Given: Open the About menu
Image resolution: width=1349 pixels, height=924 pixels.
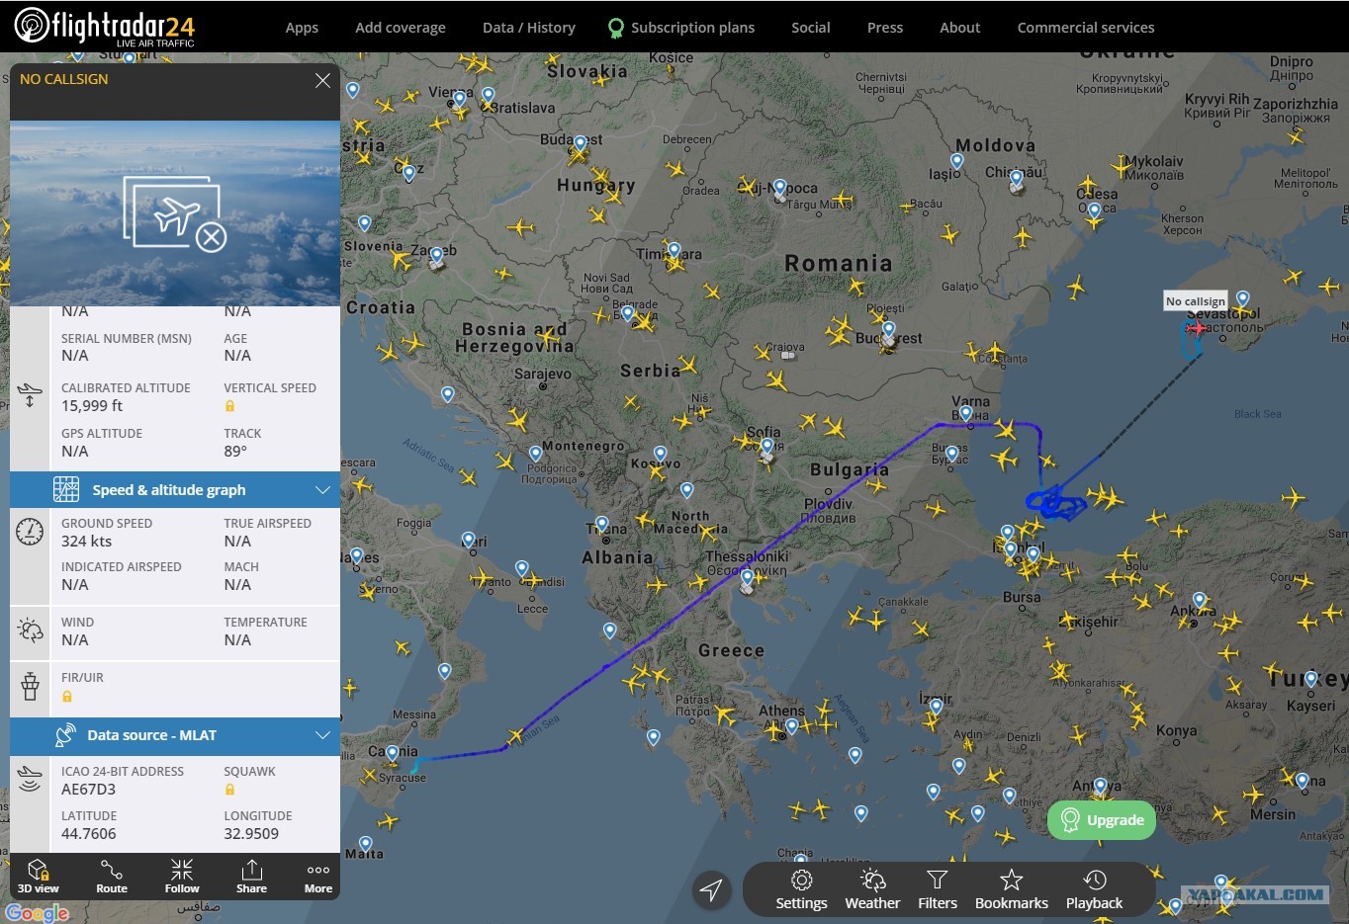Looking at the screenshot, I should coord(960,28).
